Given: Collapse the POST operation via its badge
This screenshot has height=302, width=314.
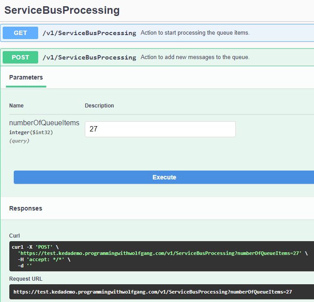Looking at the screenshot, I should [x=20, y=57].
